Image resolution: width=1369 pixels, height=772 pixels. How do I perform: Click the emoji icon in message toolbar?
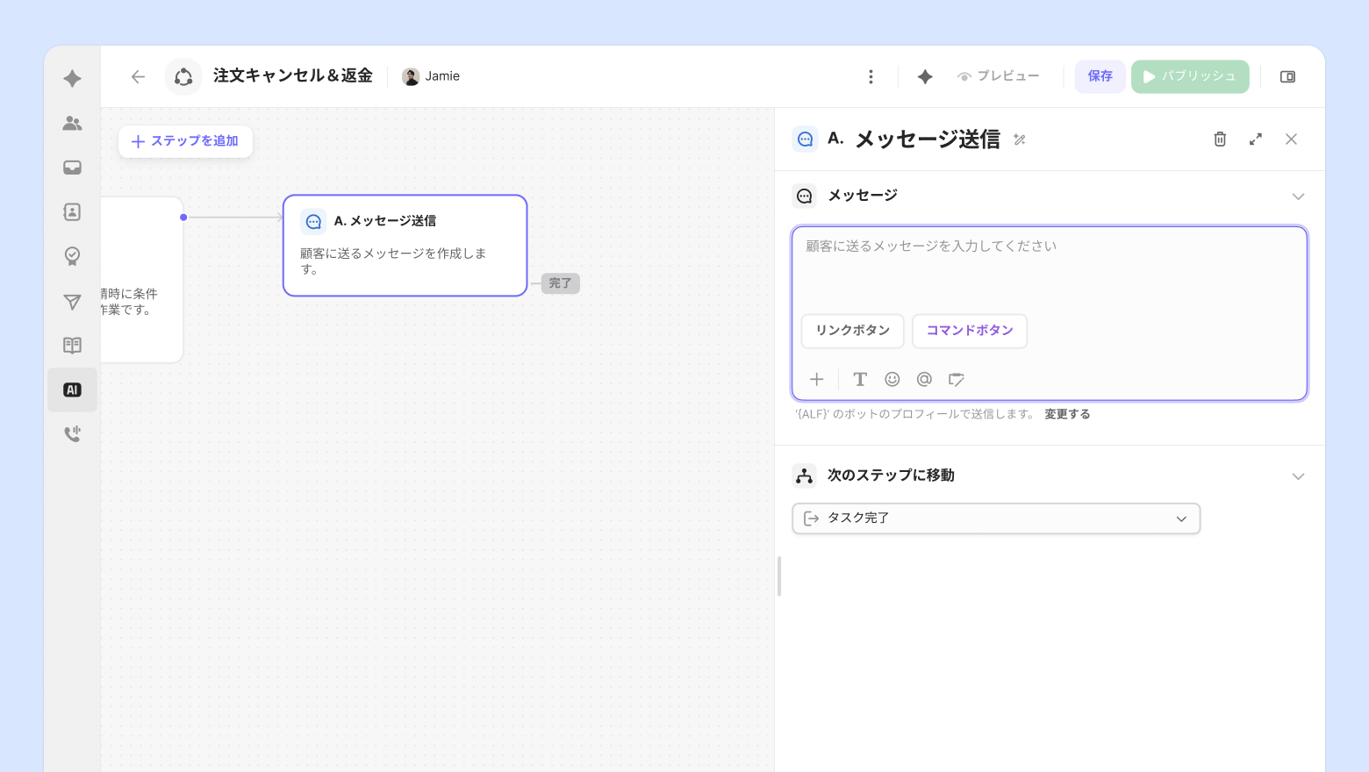892,379
